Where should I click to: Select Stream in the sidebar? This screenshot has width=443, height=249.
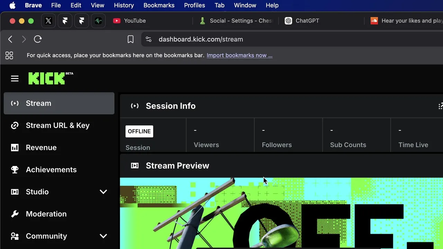click(x=59, y=103)
